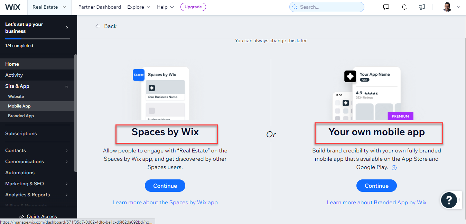Screen dimensions: 466x224
Task: Click the Back arrow
Action: (98, 26)
